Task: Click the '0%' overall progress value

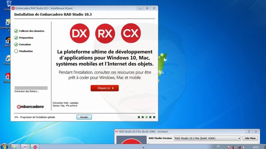Action: 16,117
